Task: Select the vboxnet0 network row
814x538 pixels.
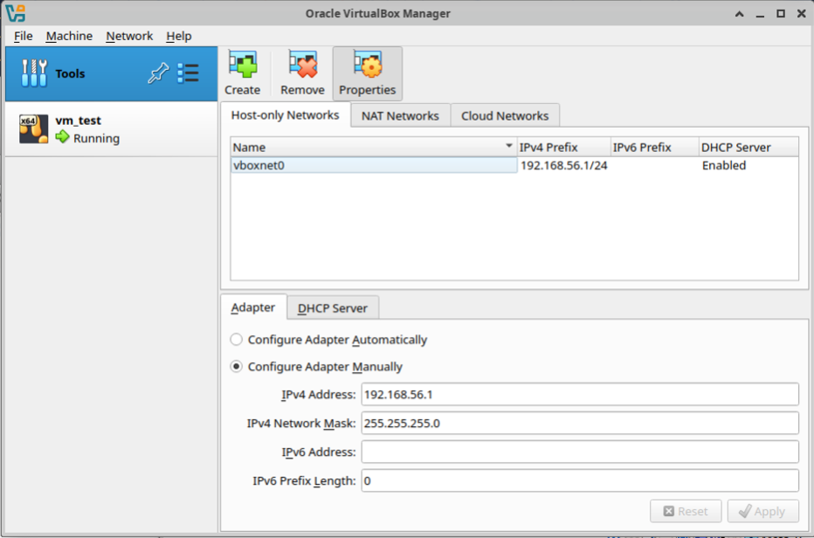Action: click(x=374, y=166)
